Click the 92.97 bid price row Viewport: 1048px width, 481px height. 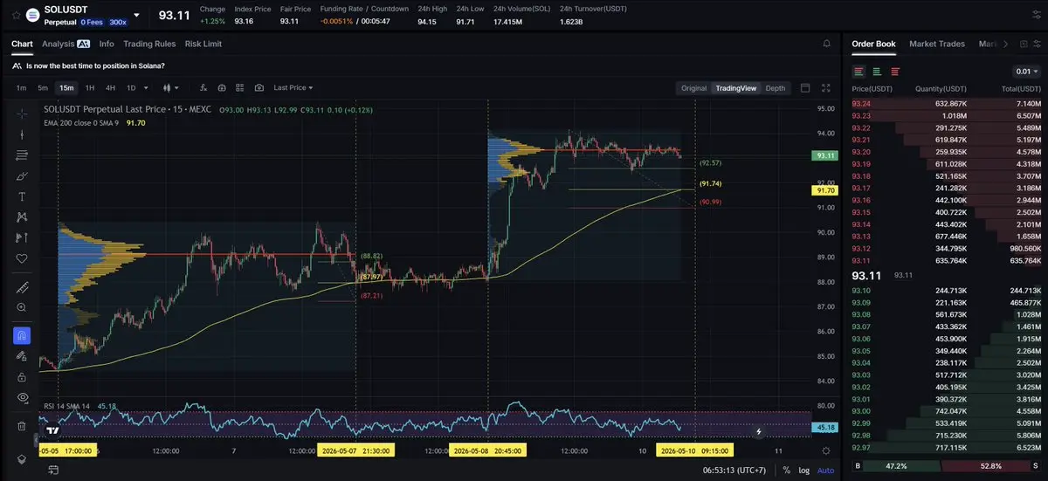click(947, 448)
